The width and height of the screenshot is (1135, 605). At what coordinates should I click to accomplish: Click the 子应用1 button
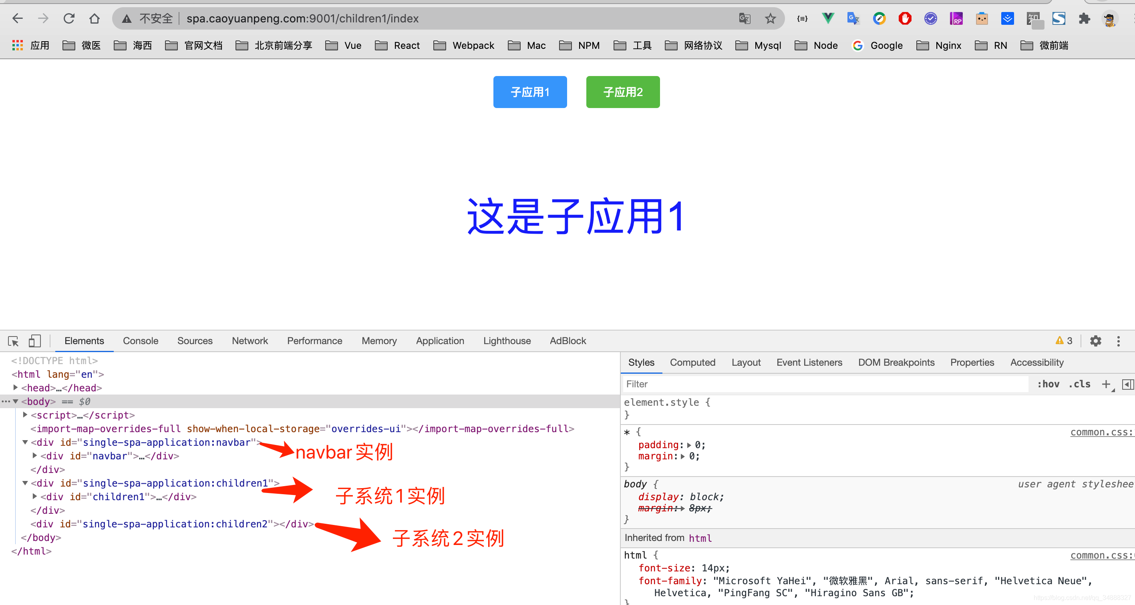point(530,92)
